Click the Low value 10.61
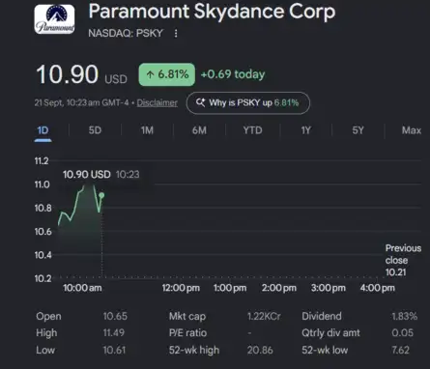Screen dimensions: 430x369 (114, 350)
